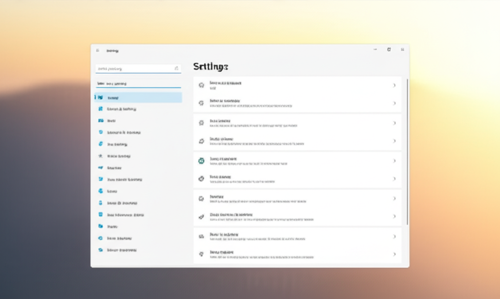Viewport: 500px width, 299px height.
Task: Click the icon at the left of the title bar
Action: [x=98, y=50]
